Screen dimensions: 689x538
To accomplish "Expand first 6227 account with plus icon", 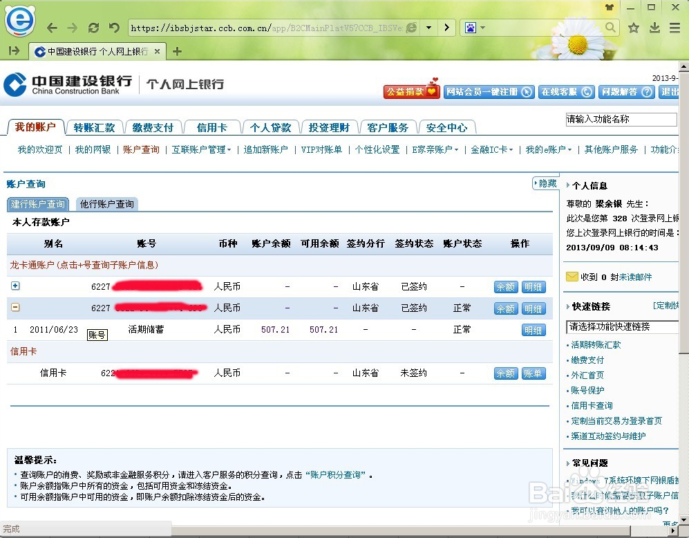I will [15, 286].
